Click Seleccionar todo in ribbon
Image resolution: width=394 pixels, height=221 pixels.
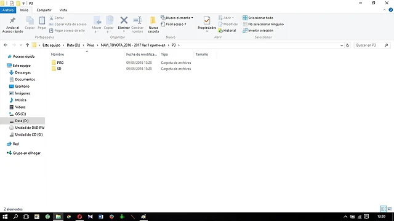coord(258,18)
